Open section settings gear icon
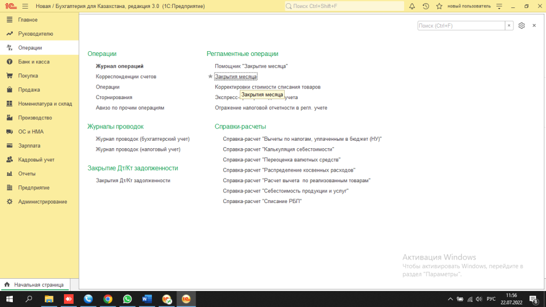 pyautogui.click(x=521, y=26)
